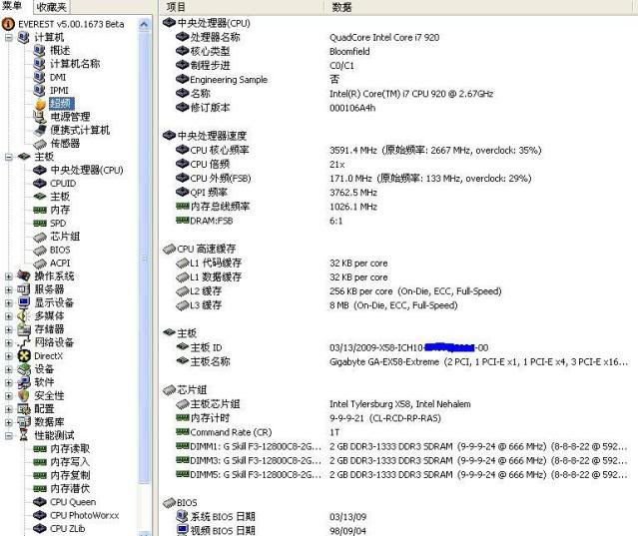Screen dimensions: 638x536
Task: Select the 芯片组 chipset icon in the tree
Action: (x=40, y=237)
